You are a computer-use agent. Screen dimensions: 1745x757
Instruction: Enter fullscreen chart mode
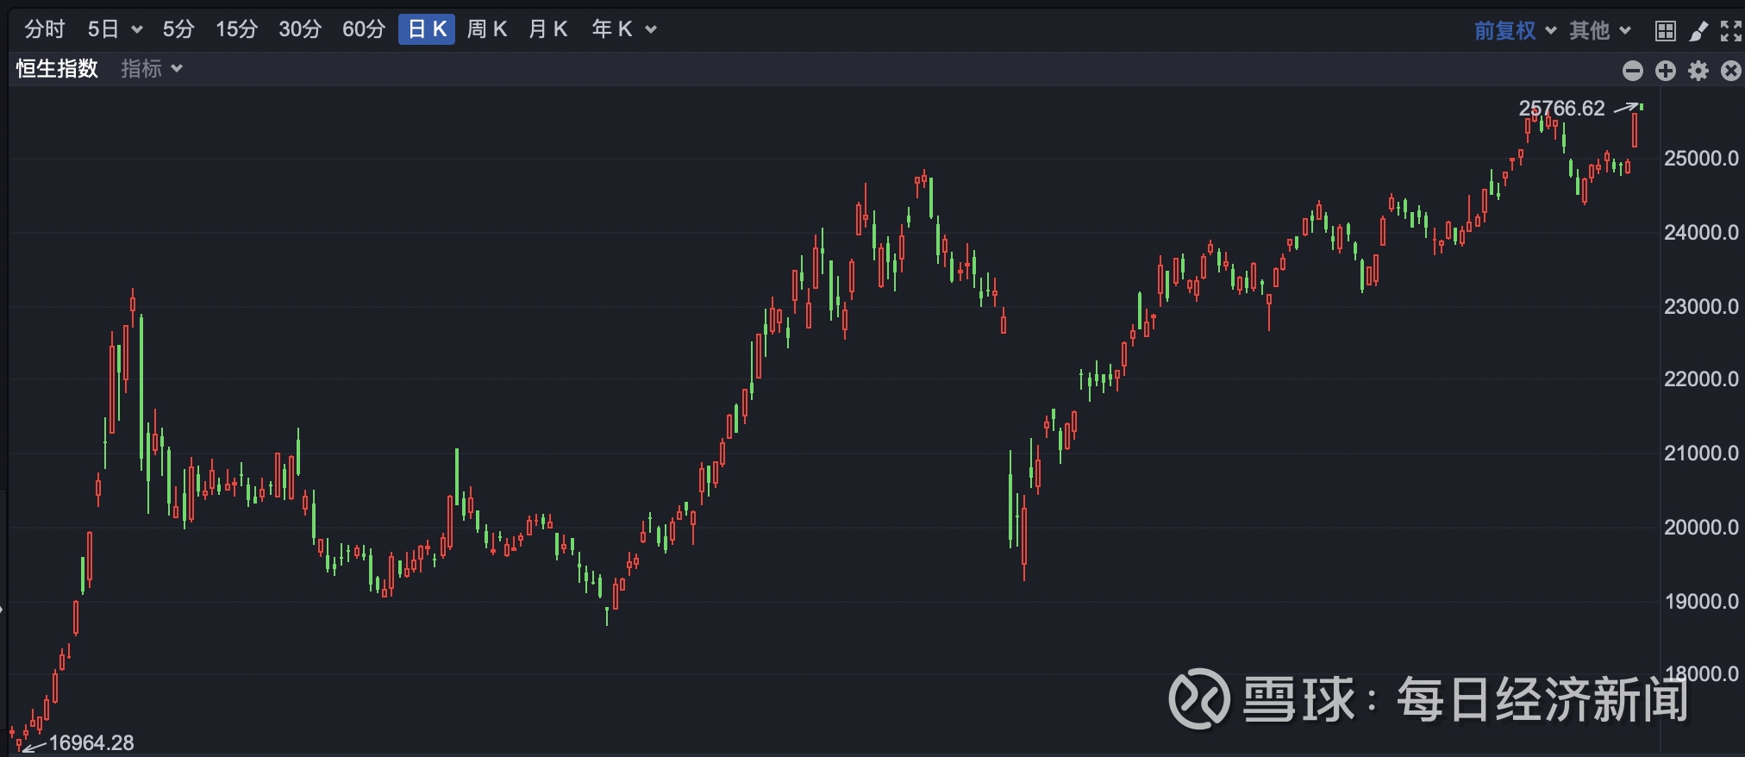(x=1730, y=31)
